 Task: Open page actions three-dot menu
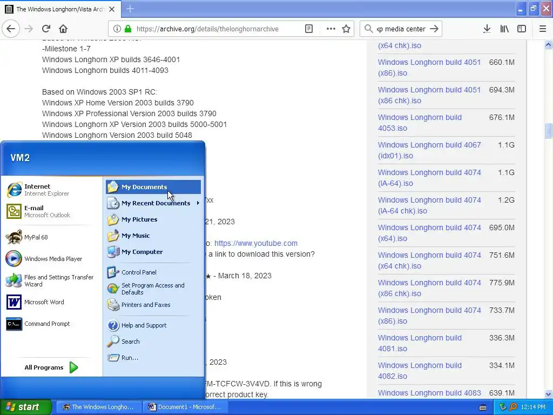point(331,29)
